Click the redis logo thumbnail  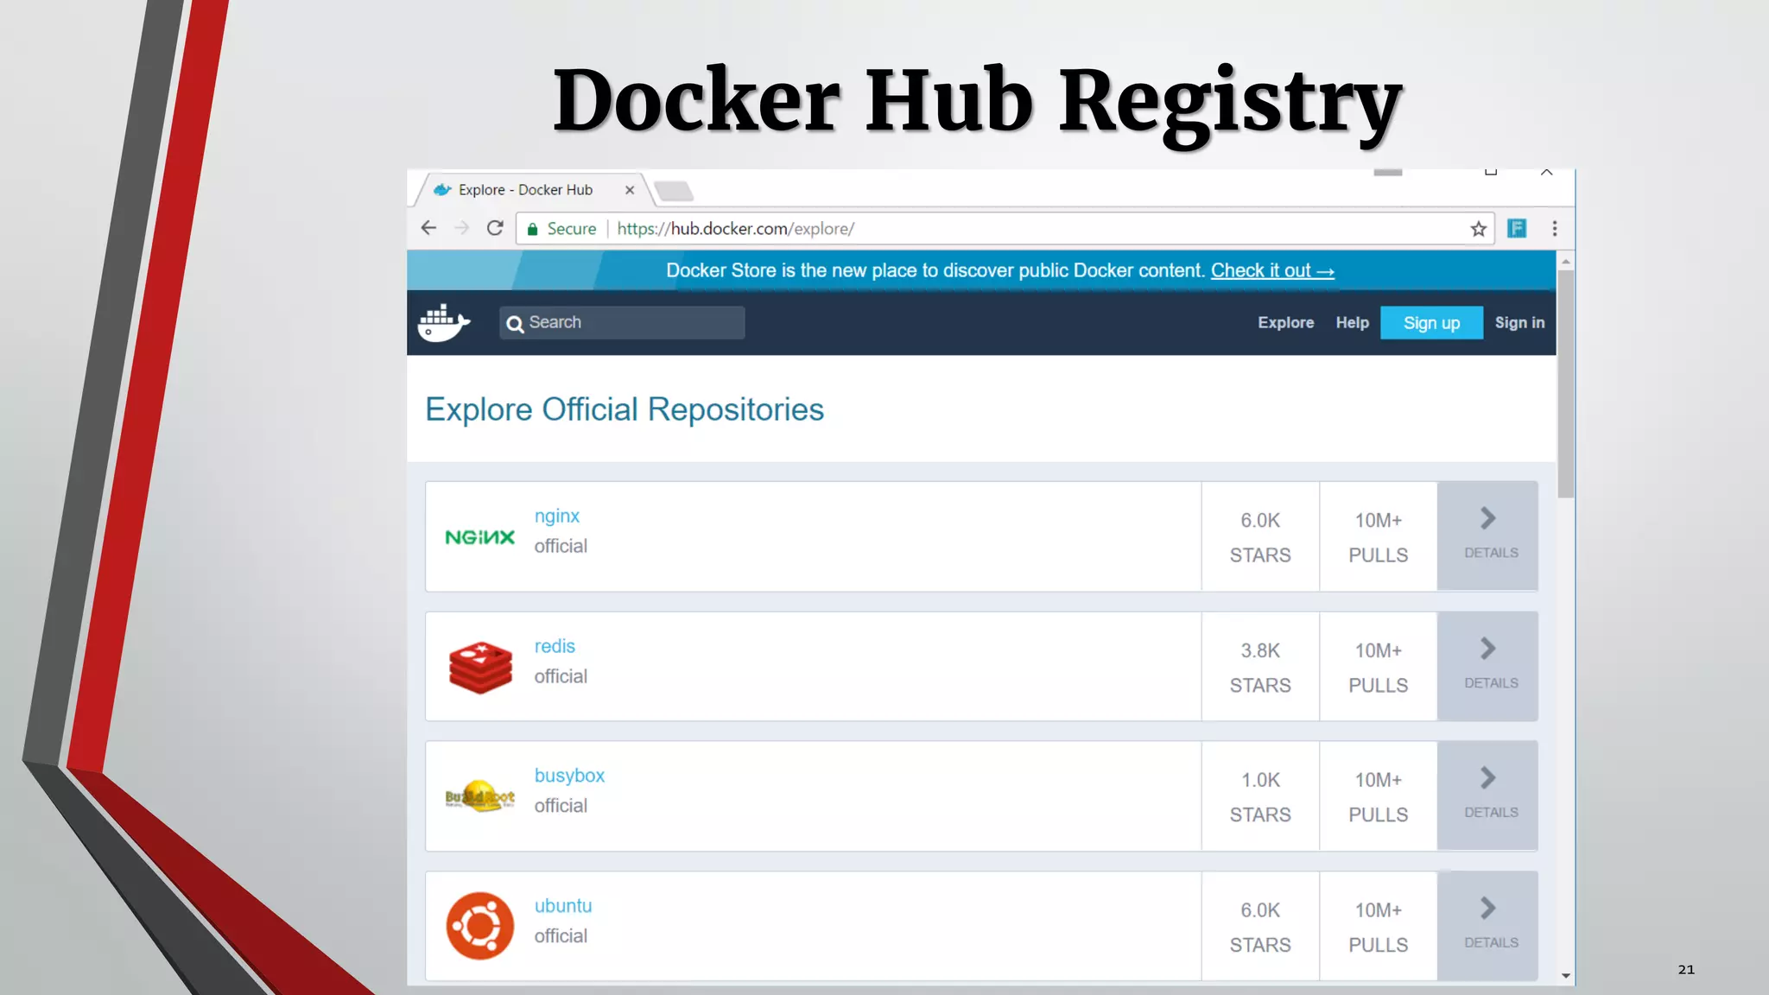(x=480, y=668)
